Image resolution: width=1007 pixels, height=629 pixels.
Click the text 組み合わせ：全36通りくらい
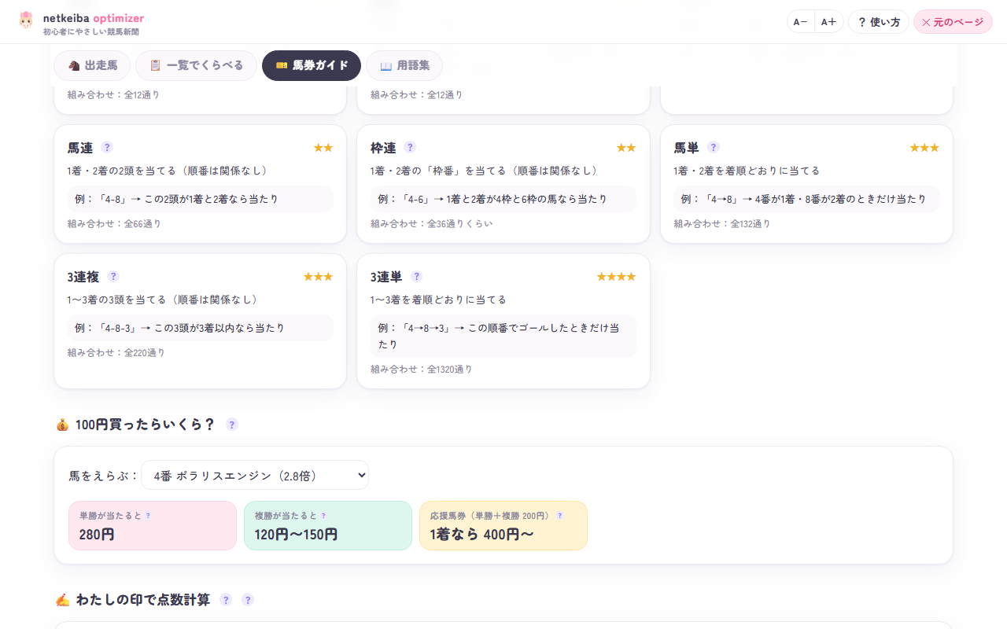pyautogui.click(x=432, y=224)
